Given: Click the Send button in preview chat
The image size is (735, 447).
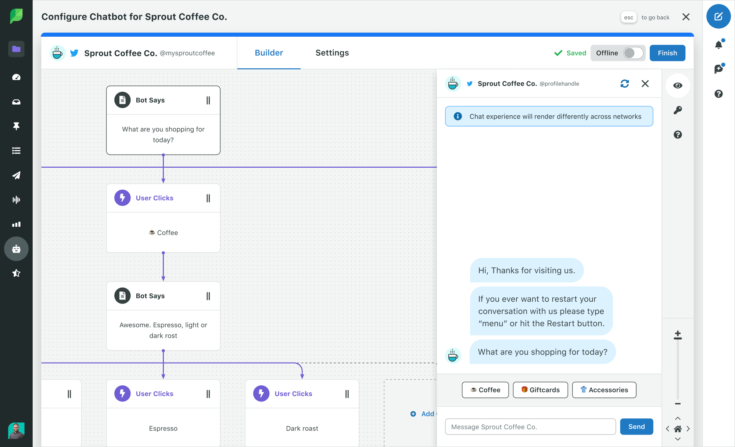Looking at the screenshot, I should [637, 426].
